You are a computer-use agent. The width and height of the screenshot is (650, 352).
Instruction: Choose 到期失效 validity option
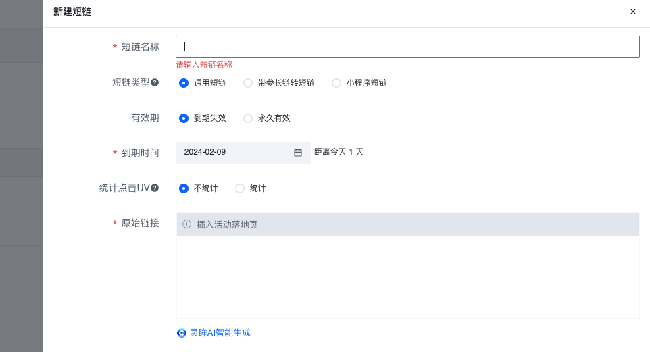[184, 118]
